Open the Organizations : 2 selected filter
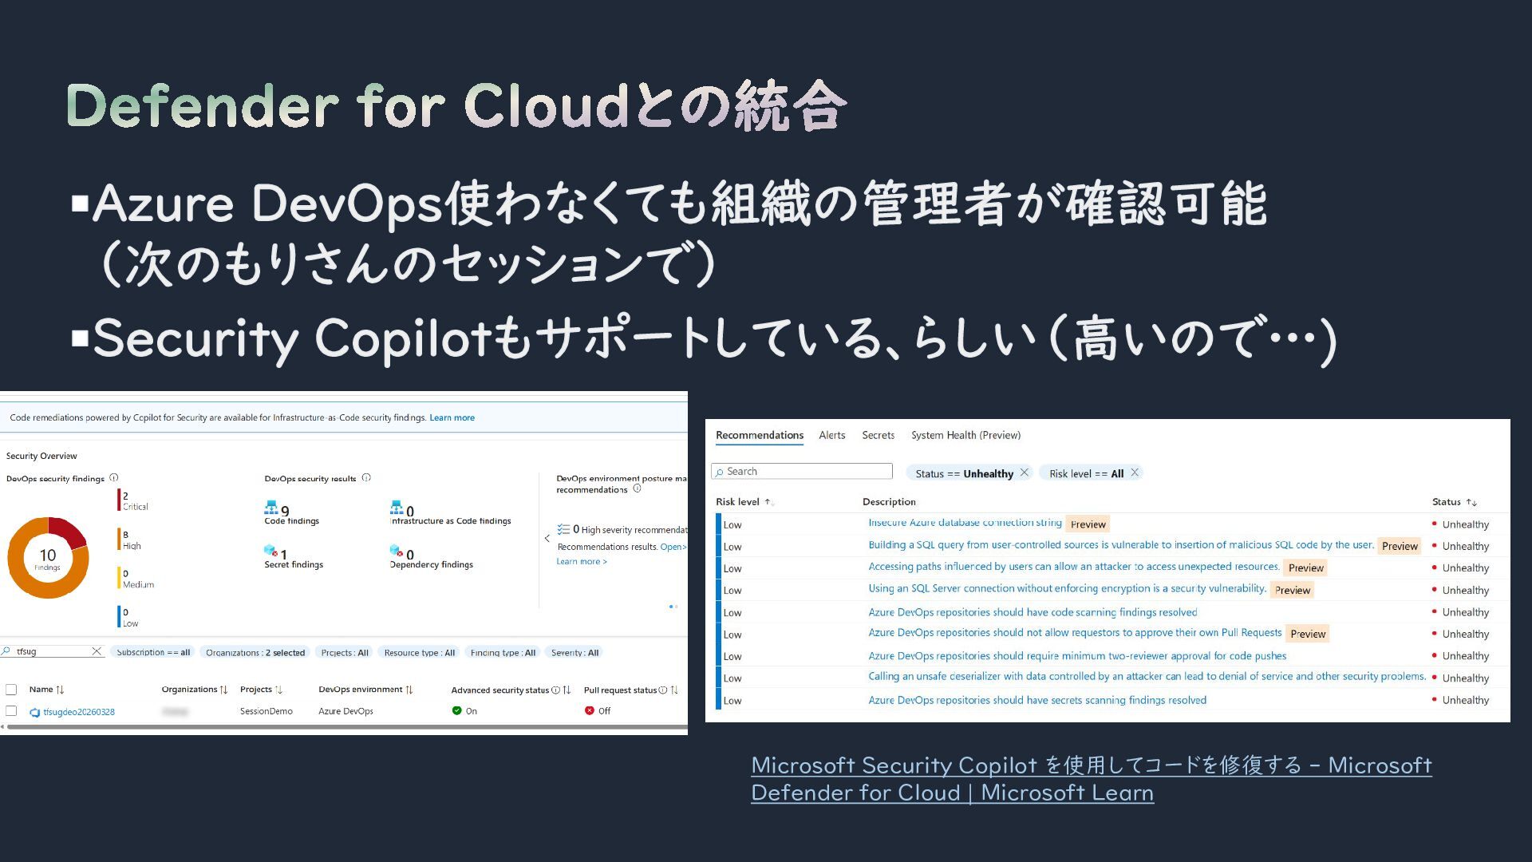 click(255, 652)
